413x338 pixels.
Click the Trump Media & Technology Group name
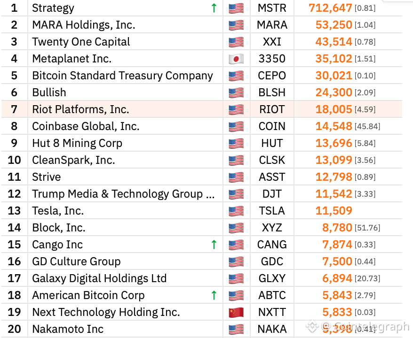(x=123, y=194)
